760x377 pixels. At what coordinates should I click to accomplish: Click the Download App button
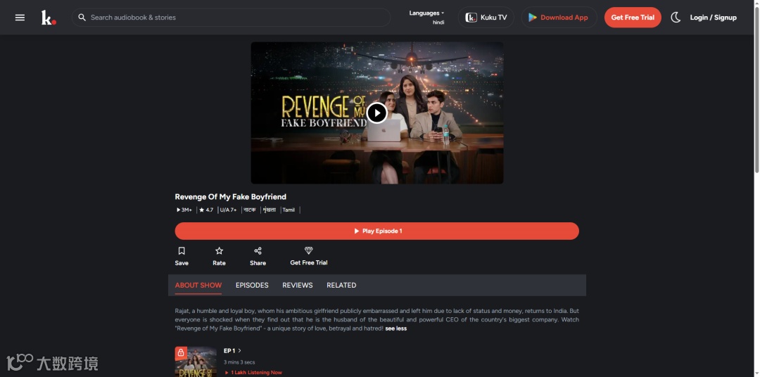(559, 18)
